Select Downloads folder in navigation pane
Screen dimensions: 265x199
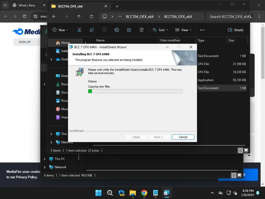pyautogui.click(x=62, y=84)
